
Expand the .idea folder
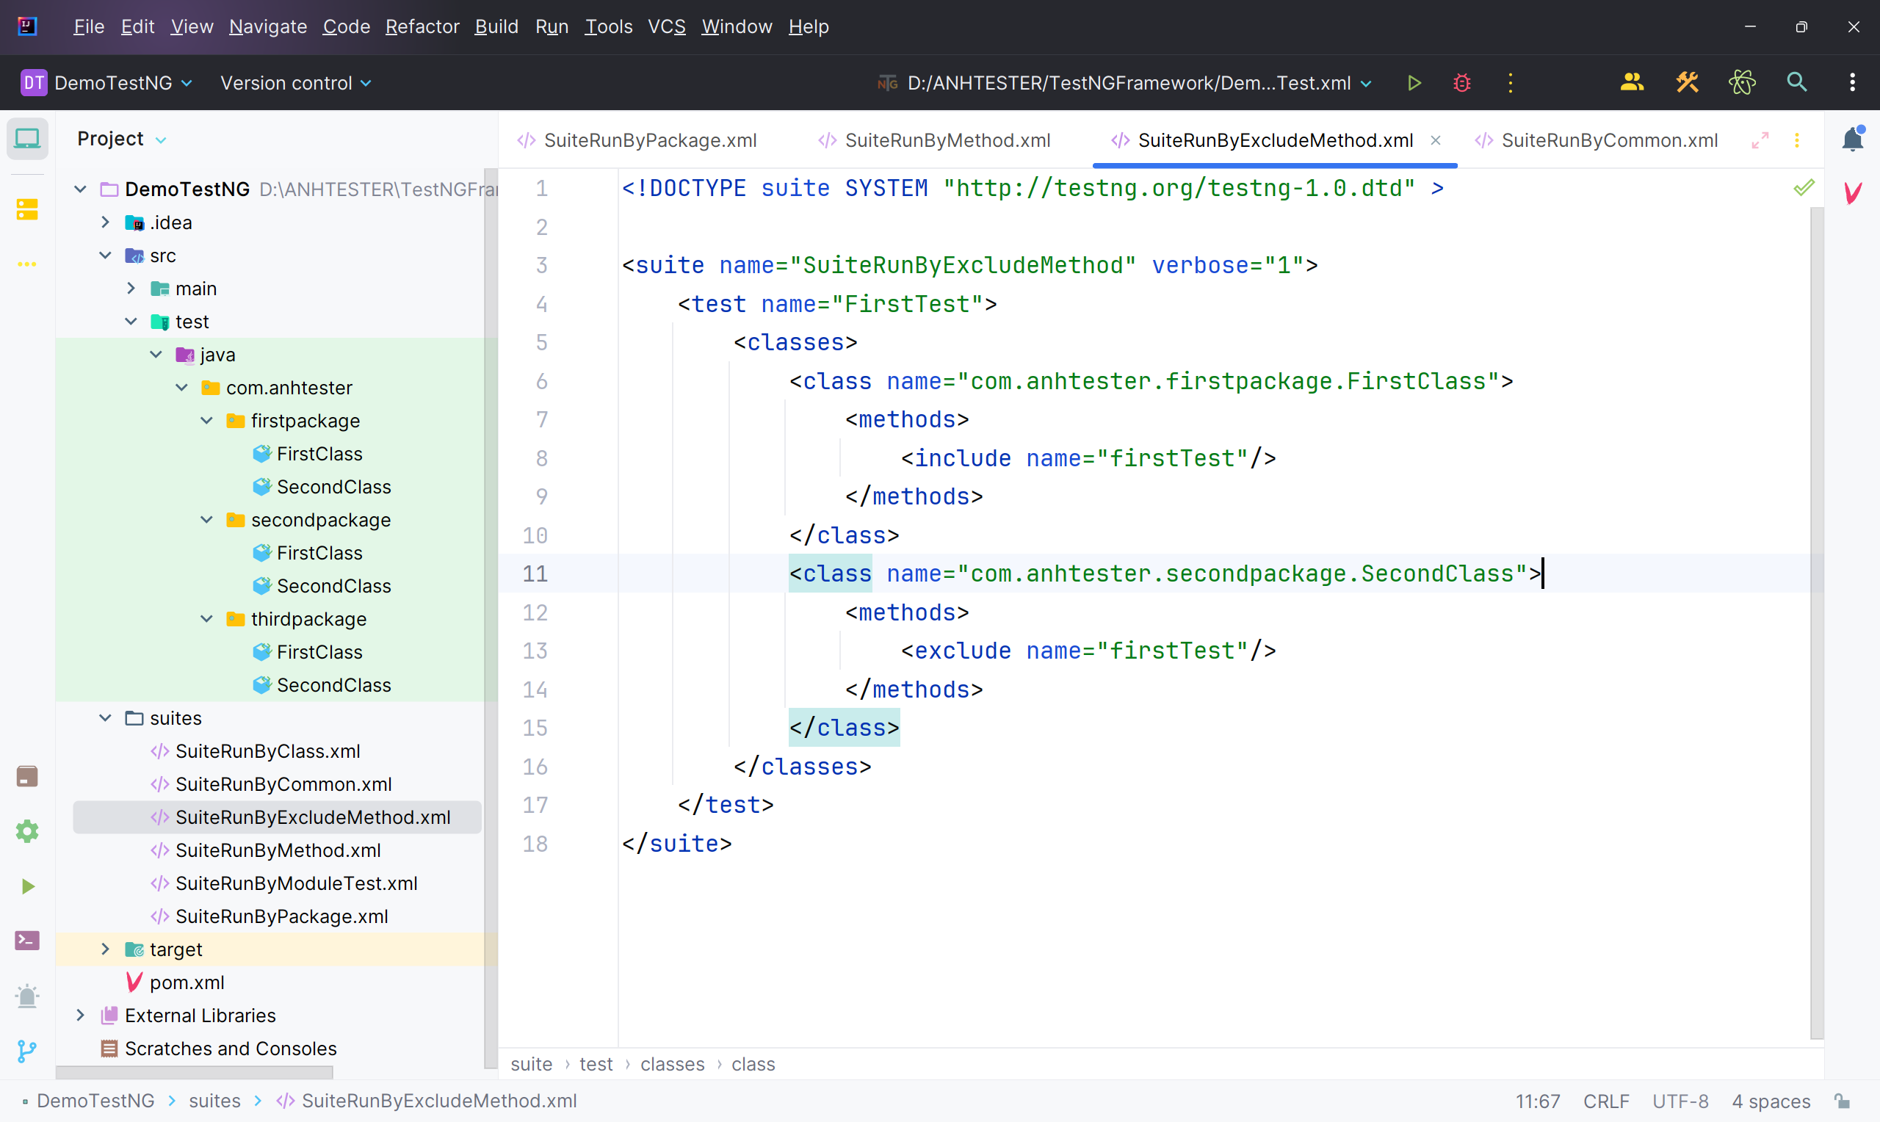click(105, 222)
